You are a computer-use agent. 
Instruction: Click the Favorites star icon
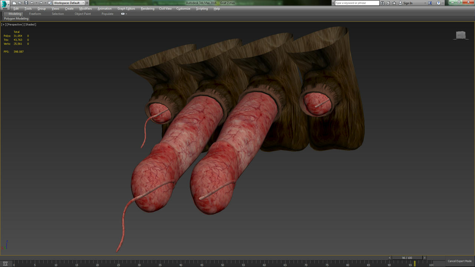[394, 3]
